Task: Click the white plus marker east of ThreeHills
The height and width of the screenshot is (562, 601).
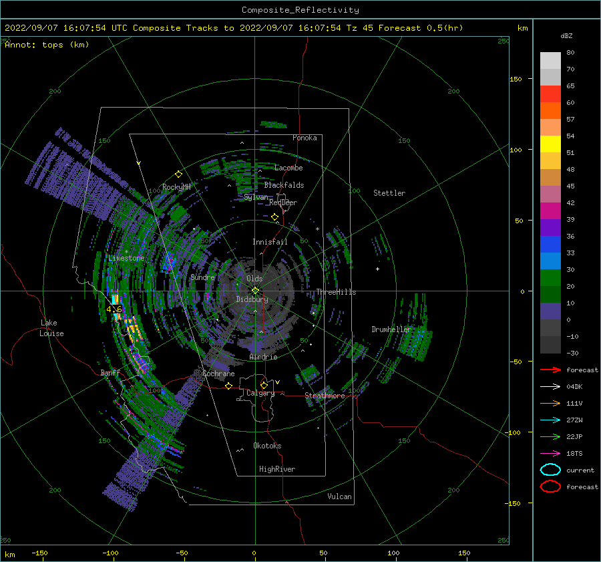Action: point(377,269)
